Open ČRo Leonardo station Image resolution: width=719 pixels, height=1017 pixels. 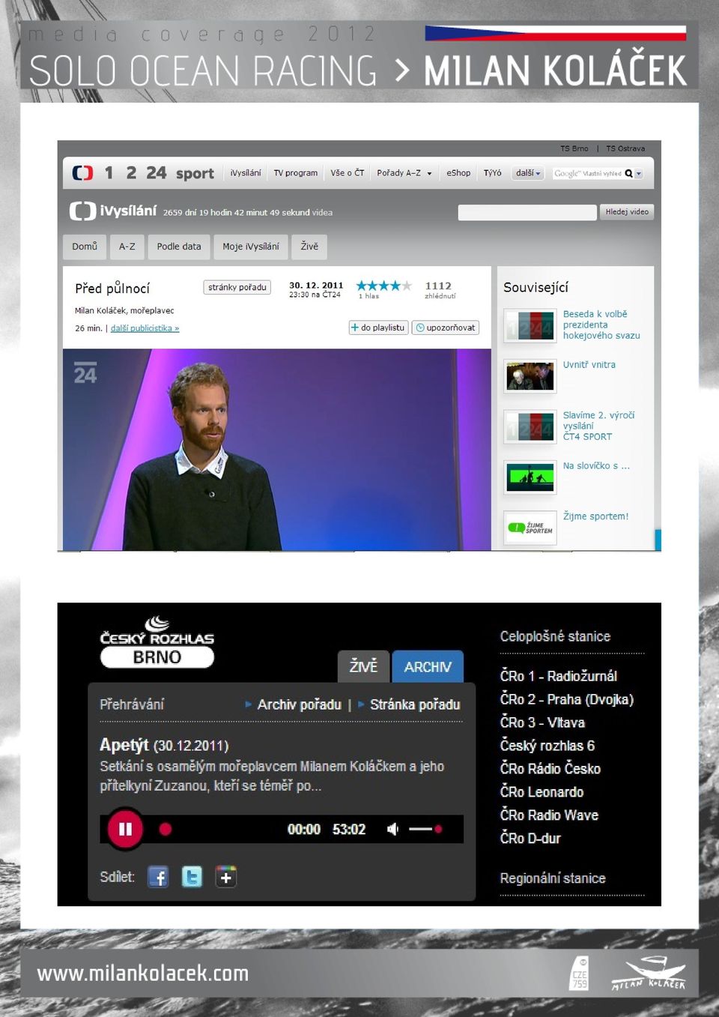point(541,792)
